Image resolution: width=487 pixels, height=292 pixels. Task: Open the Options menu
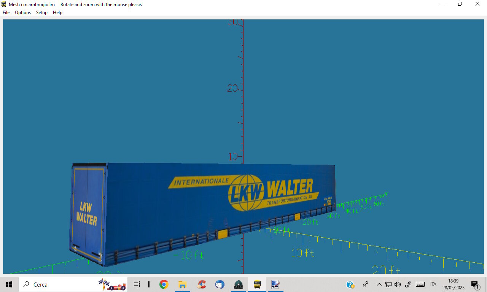click(x=23, y=13)
